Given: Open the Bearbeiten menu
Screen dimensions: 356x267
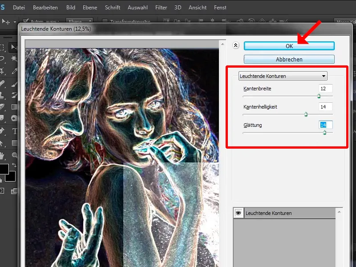Looking at the screenshot, I should [45, 8].
